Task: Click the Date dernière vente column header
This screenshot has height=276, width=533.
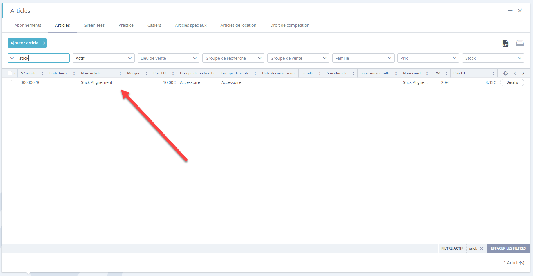Action: click(279, 73)
